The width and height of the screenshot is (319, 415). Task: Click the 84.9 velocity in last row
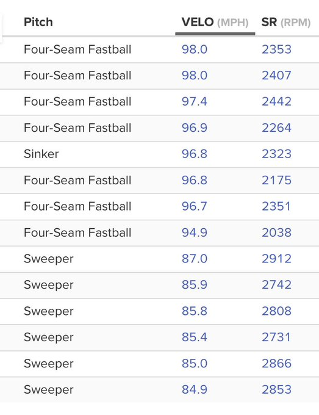pyautogui.click(x=195, y=389)
